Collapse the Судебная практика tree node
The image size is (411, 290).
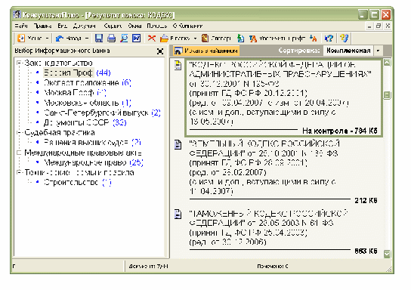(19, 133)
